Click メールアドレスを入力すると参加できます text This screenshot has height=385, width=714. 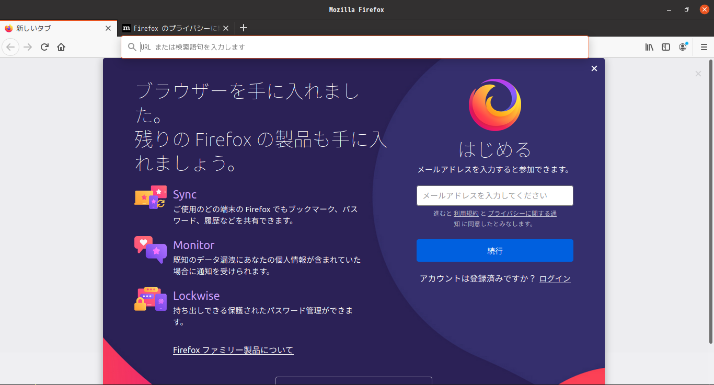(x=493, y=169)
